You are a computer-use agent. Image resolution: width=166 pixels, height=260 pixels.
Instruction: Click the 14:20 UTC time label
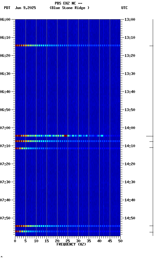click(130, 164)
